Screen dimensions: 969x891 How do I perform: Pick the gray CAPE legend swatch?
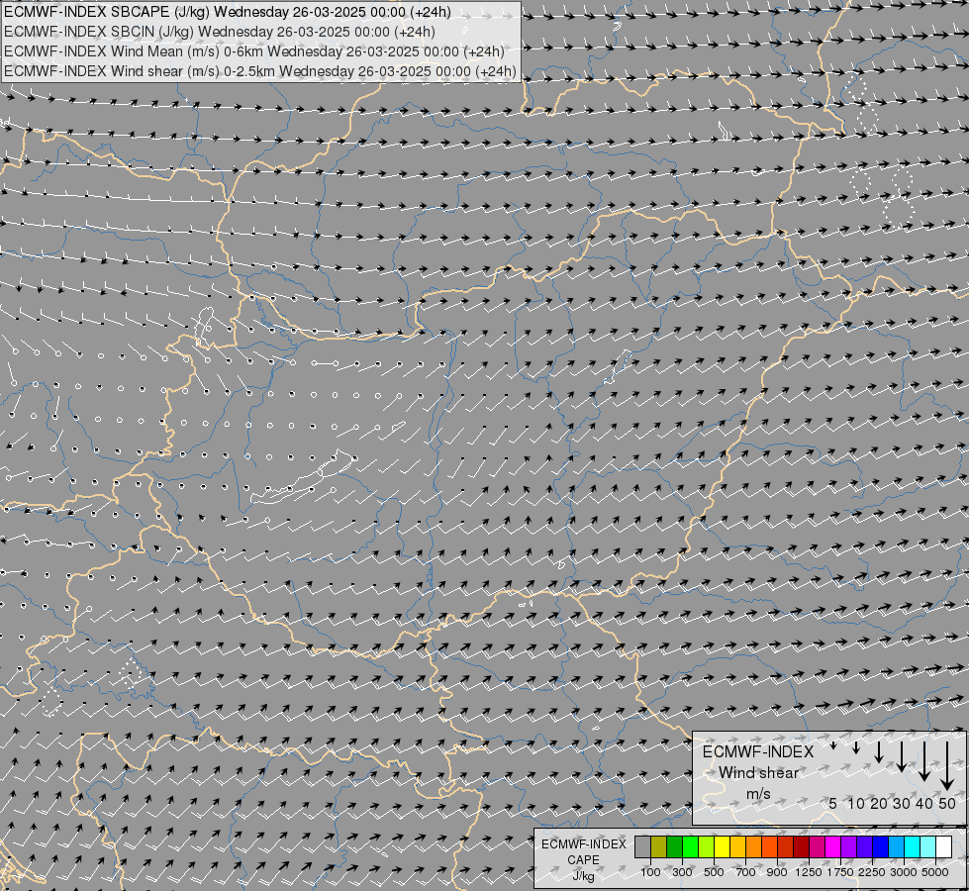coord(642,847)
